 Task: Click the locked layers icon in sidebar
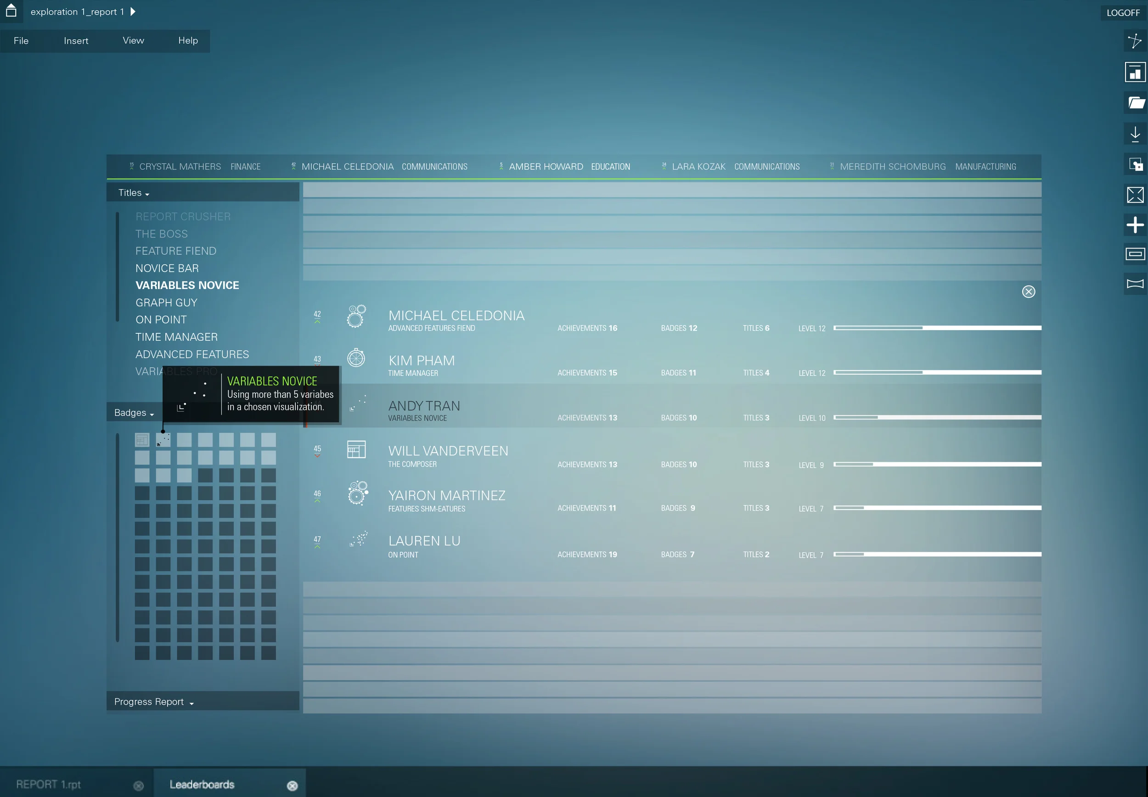(x=1135, y=164)
